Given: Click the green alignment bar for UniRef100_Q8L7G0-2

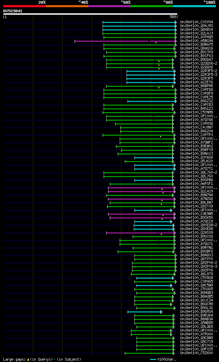Looking at the screenshot, I should (139, 173).
